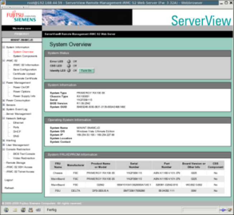This screenshot has width=234, height=215.
Task: Open Save Configuration page
Action: click(25, 70)
